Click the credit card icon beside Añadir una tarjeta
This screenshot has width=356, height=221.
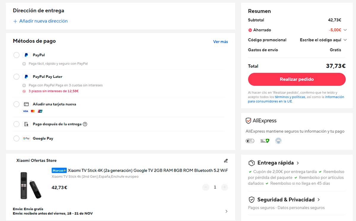tap(26, 104)
